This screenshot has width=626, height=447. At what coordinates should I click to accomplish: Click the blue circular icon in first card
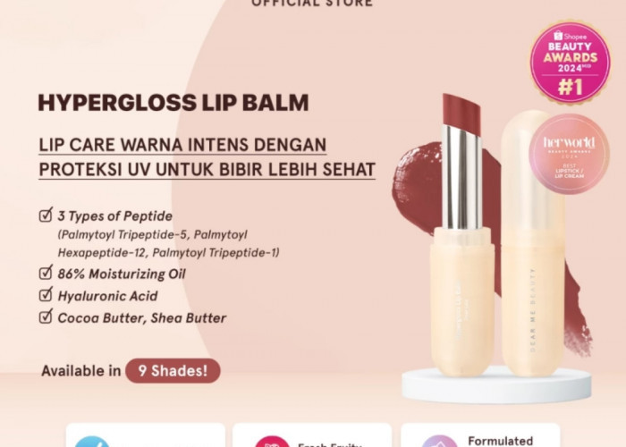click(92, 442)
